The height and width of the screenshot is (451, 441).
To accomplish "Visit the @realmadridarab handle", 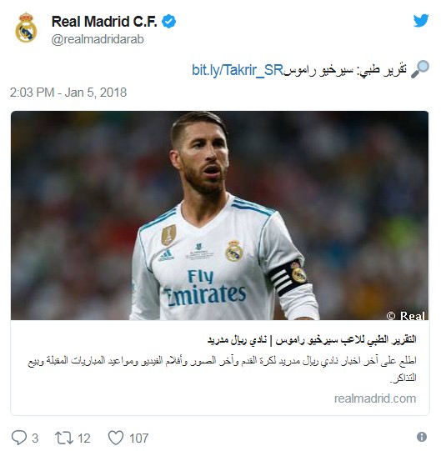I will click(x=98, y=39).
